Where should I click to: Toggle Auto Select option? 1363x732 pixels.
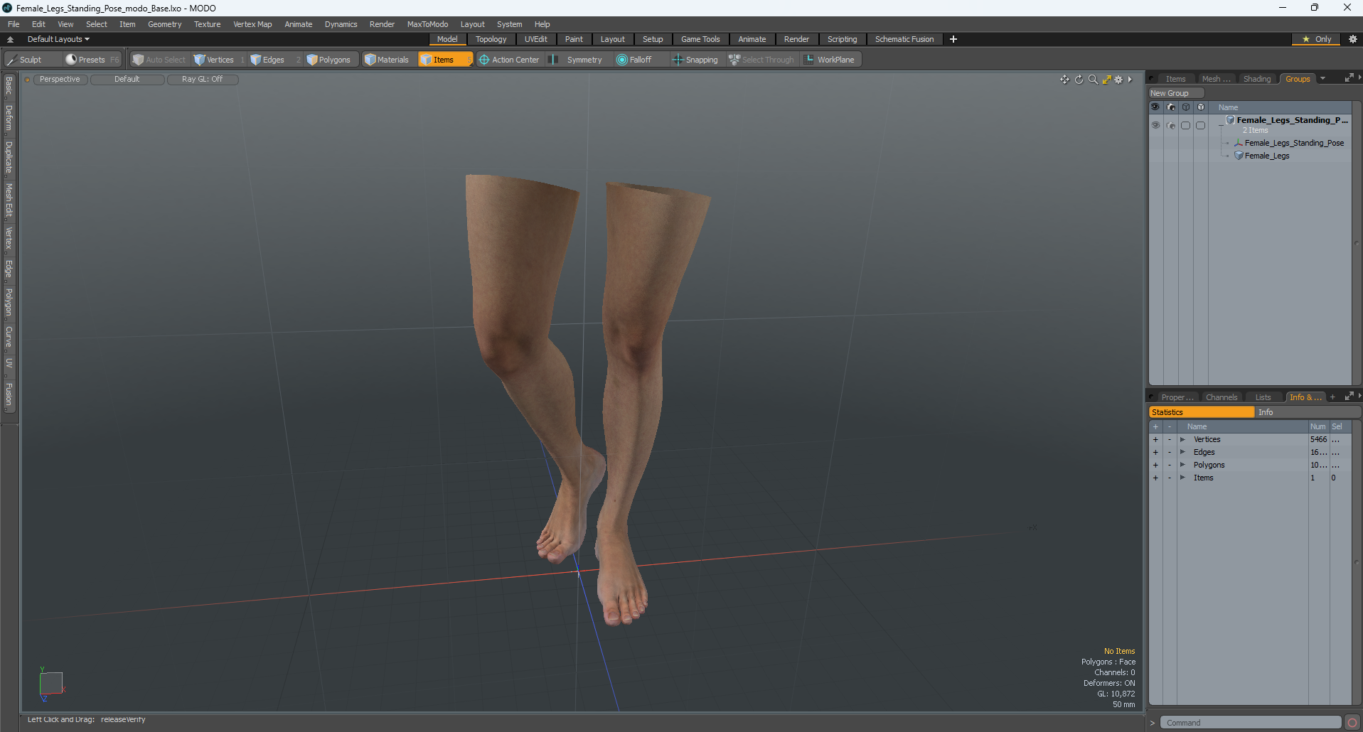[159, 60]
